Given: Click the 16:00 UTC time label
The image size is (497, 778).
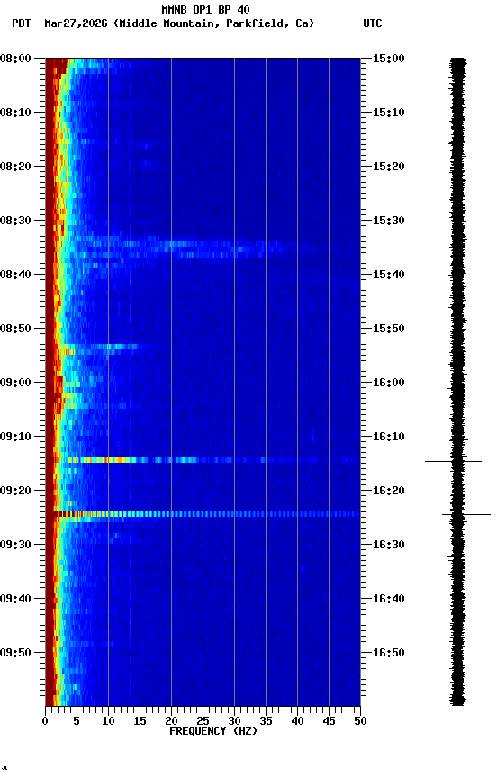Looking at the screenshot, I should point(389,383).
